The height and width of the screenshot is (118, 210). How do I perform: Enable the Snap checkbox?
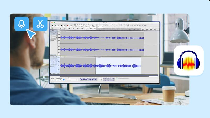point(68,78)
